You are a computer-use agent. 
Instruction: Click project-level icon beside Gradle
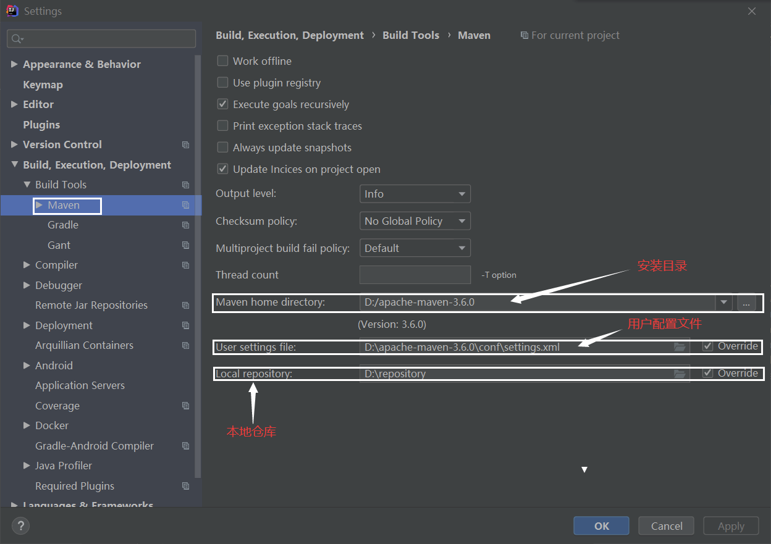tap(185, 225)
